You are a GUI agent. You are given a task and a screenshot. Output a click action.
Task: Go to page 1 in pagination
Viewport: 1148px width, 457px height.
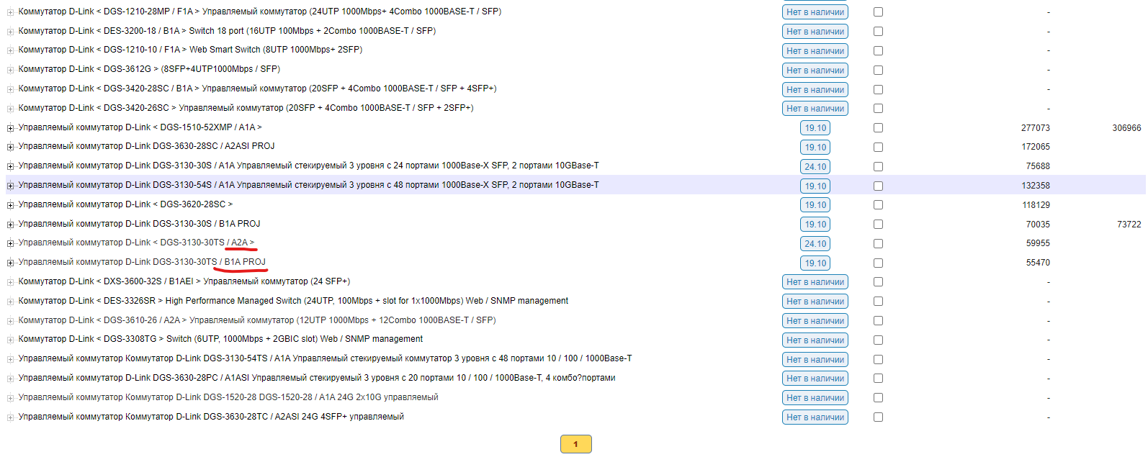(576, 444)
